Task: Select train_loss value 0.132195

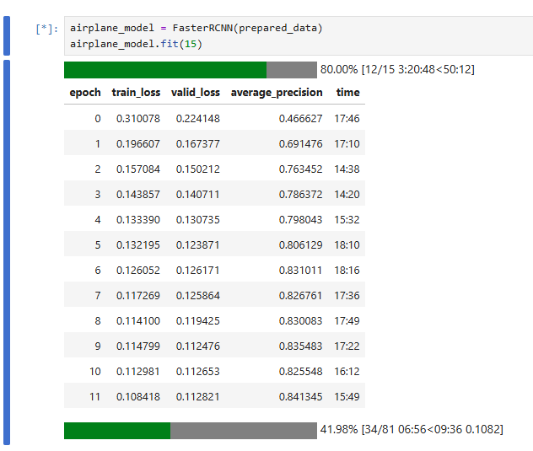Action: coord(138,245)
